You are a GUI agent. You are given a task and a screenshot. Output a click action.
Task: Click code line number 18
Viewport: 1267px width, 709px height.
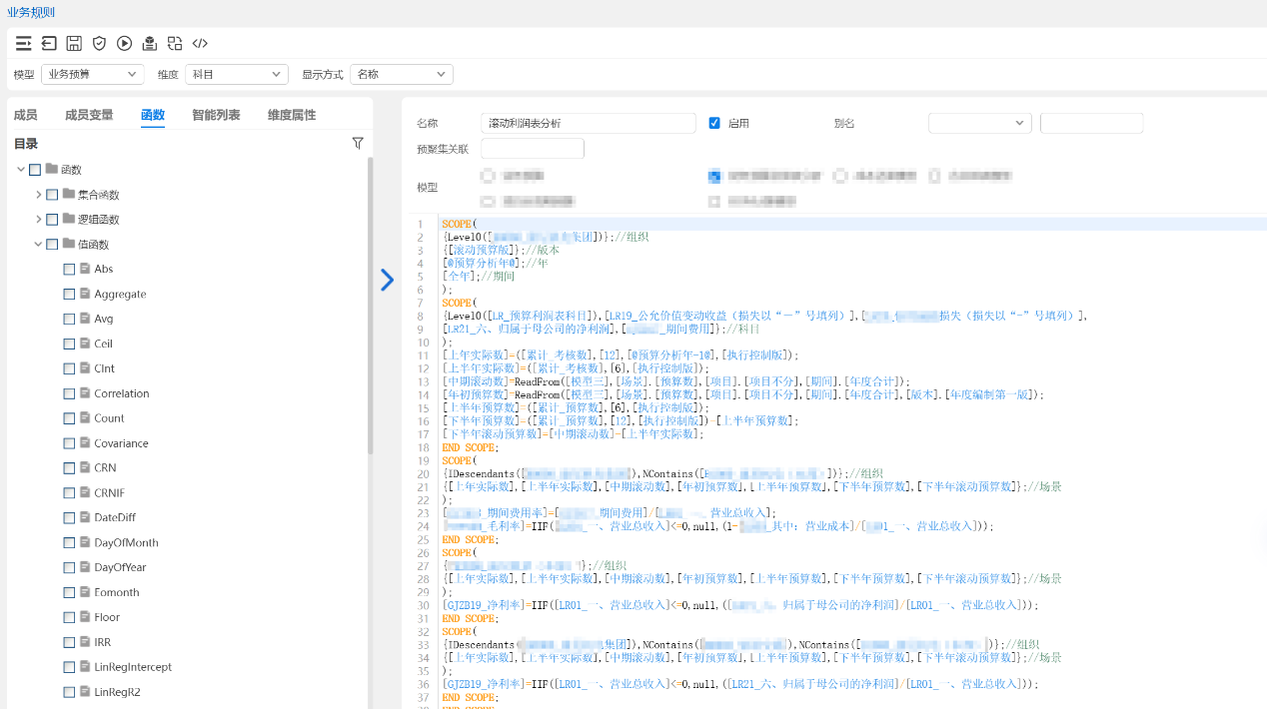coord(421,448)
